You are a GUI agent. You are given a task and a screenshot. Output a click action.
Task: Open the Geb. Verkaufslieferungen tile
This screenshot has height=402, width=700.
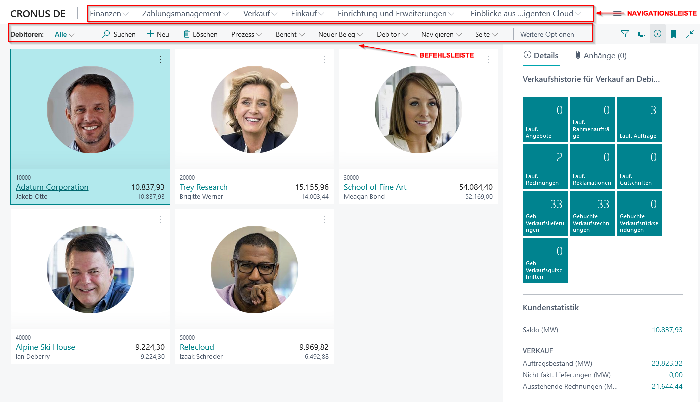click(x=545, y=213)
